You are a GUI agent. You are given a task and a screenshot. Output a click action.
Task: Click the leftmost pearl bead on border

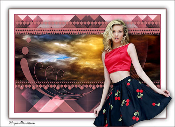point(22,88)
